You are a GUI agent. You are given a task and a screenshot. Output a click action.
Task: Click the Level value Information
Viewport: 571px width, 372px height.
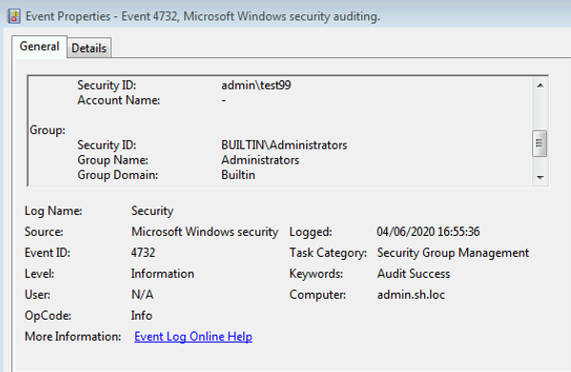tap(162, 274)
